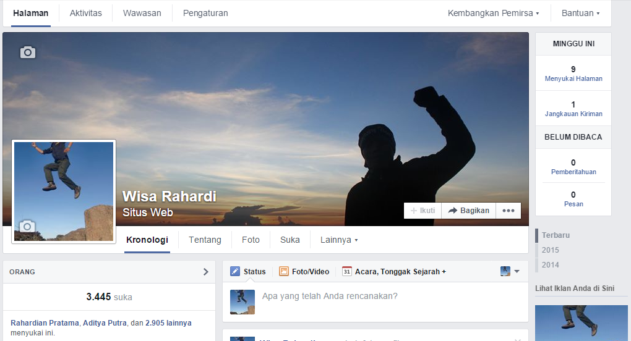Open Menyukai Halaman stats link

click(x=573, y=78)
